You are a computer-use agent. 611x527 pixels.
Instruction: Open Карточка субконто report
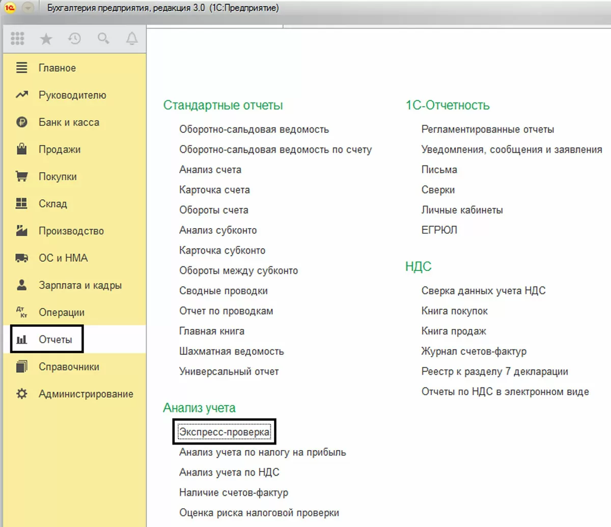point(222,251)
